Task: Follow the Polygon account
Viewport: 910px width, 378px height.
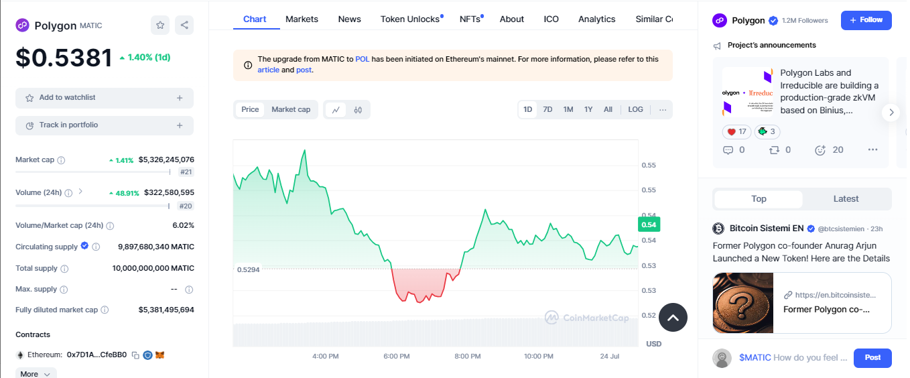Action: tap(866, 20)
